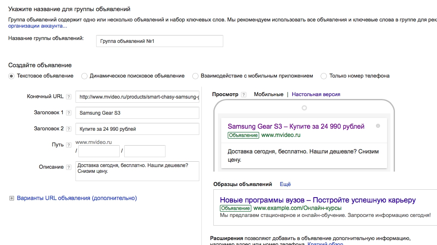Click into Заголовок 1 field
The height and width of the screenshot is (245, 437).
tap(137, 113)
